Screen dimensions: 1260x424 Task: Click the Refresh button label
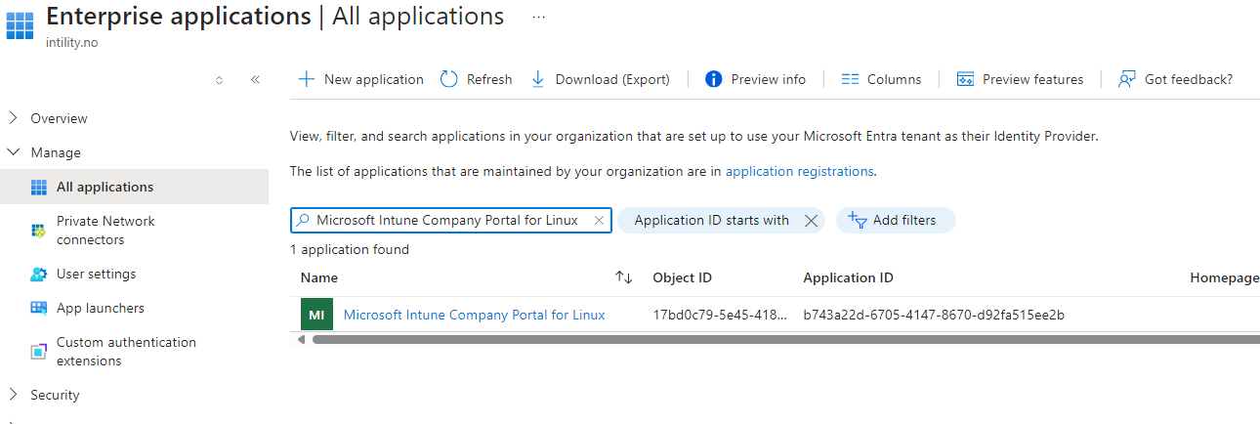[489, 79]
